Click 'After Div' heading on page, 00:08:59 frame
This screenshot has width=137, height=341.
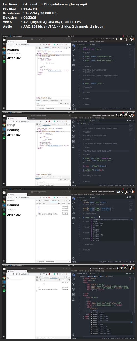tap(14, 135)
